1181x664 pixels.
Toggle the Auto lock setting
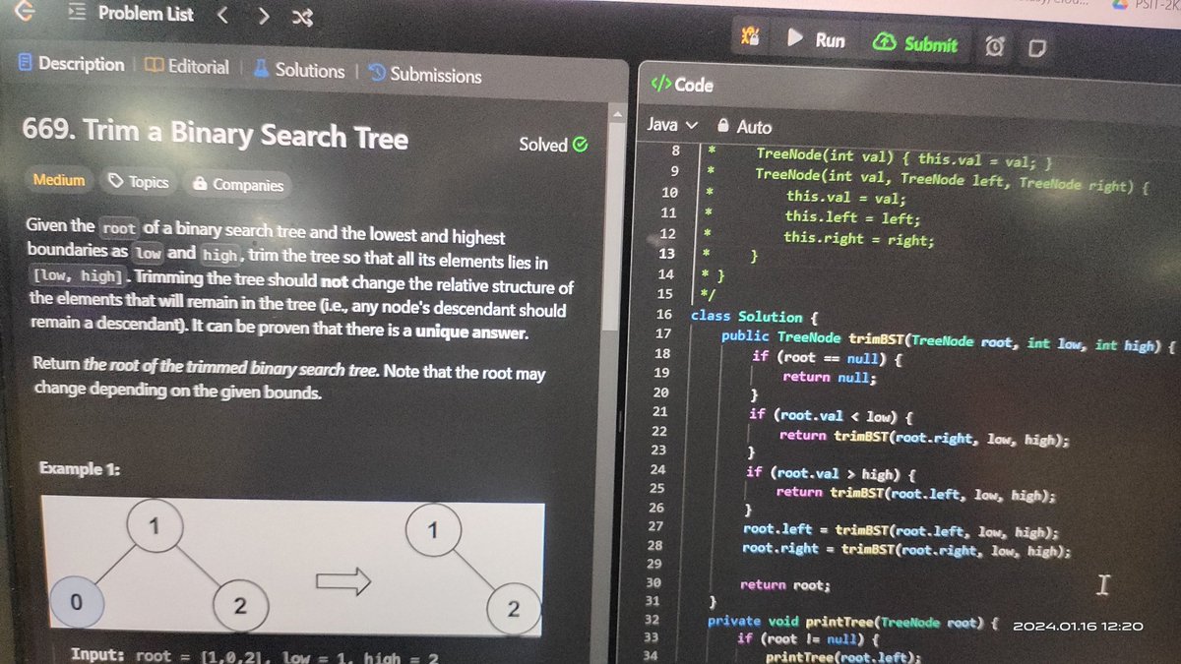click(745, 127)
